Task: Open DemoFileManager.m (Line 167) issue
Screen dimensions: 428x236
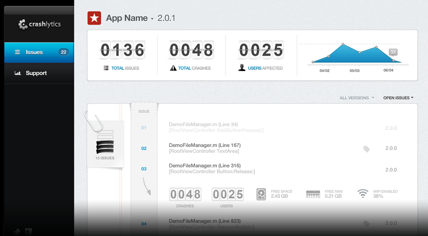Action: (205, 145)
